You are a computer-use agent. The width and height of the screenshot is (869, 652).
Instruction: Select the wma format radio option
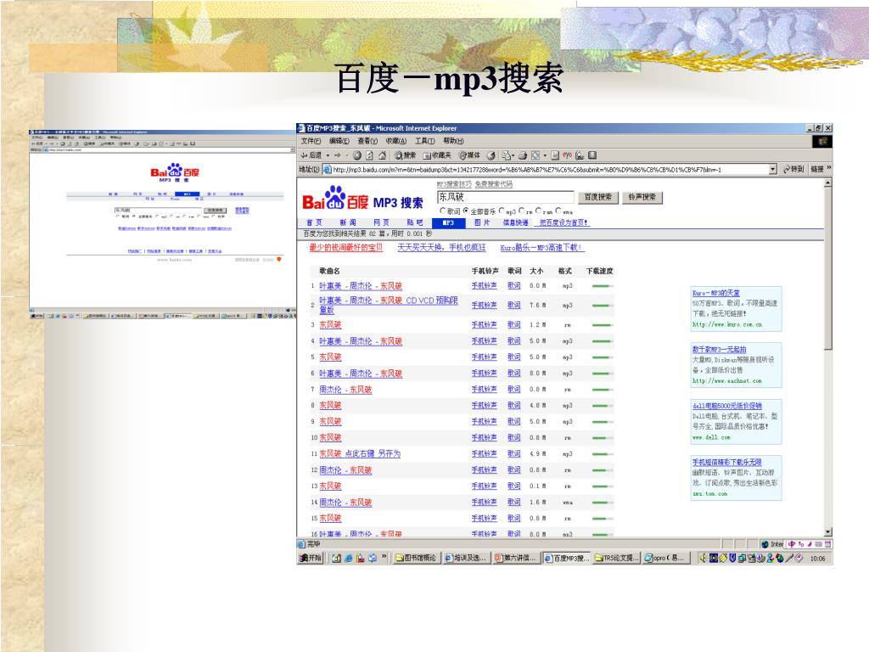[x=558, y=211]
